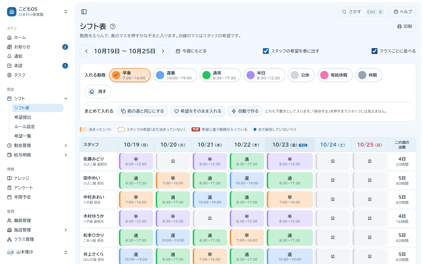
Task: Click the dashed スタッフの希望 legend swatch
Action: click(121, 129)
